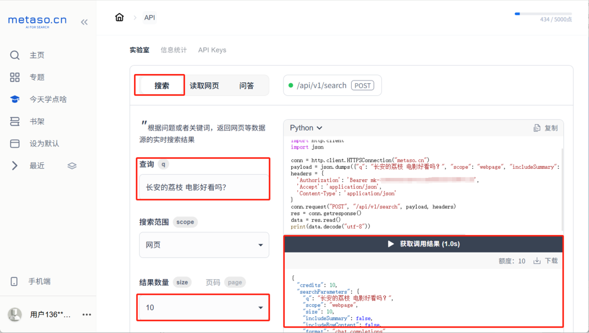The image size is (589, 333).
Task: Open the 结果数量 dropdown showing 10
Action: [x=203, y=307]
